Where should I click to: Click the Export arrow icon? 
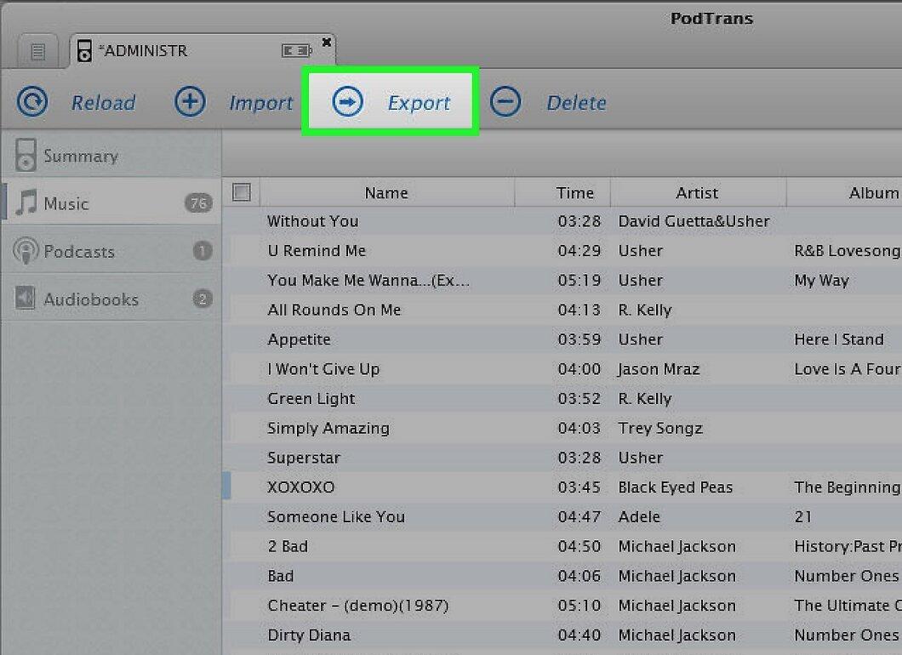[x=347, y=102]
